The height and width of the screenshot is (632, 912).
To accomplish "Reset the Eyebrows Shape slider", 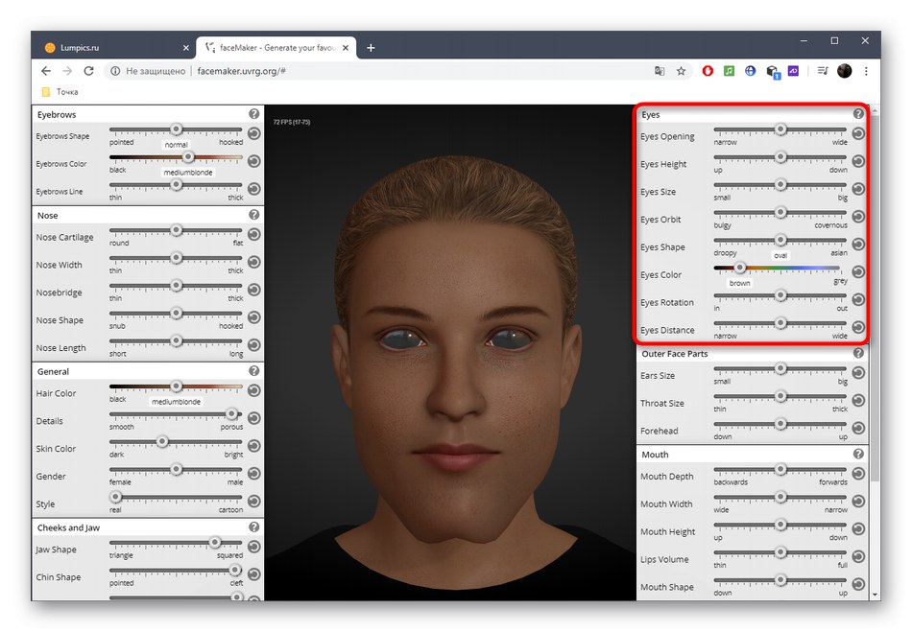I will click(253, 134).
